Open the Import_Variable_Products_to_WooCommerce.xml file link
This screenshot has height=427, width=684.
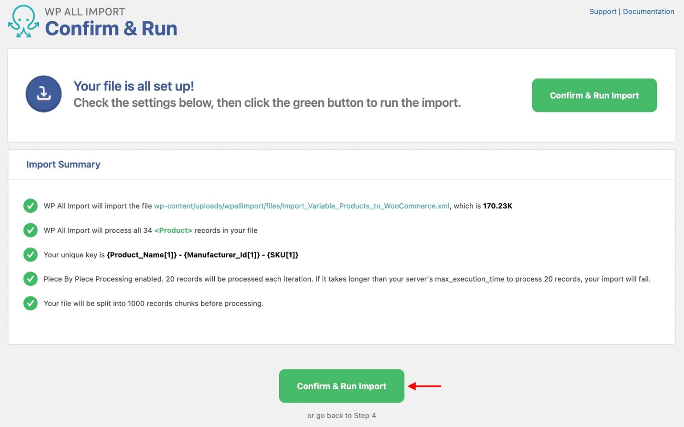point(302,206)
